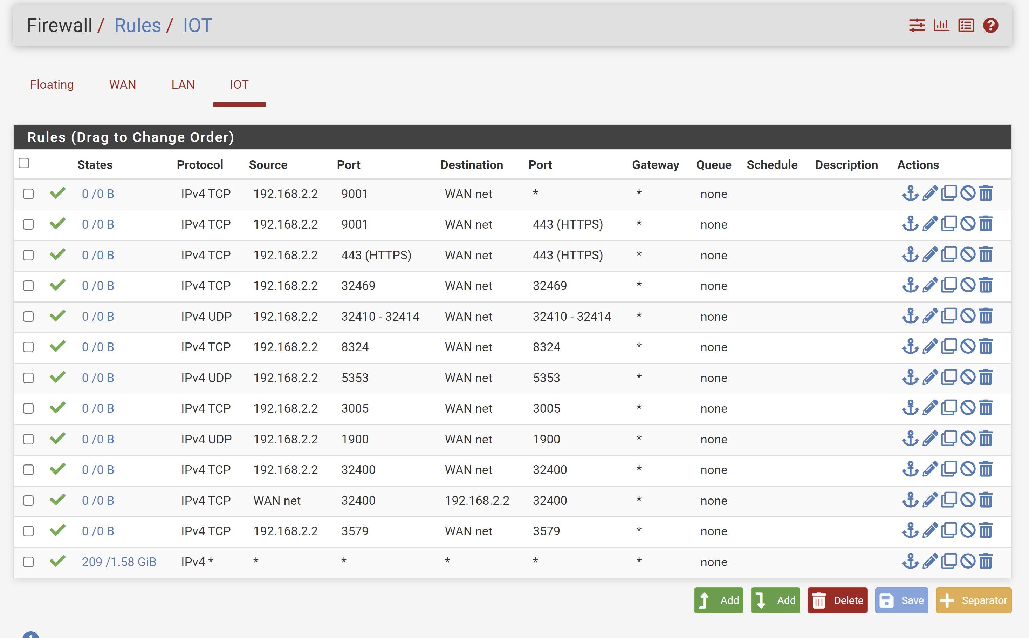
Task: Click the Gateway column header
Action: point(656,164)
